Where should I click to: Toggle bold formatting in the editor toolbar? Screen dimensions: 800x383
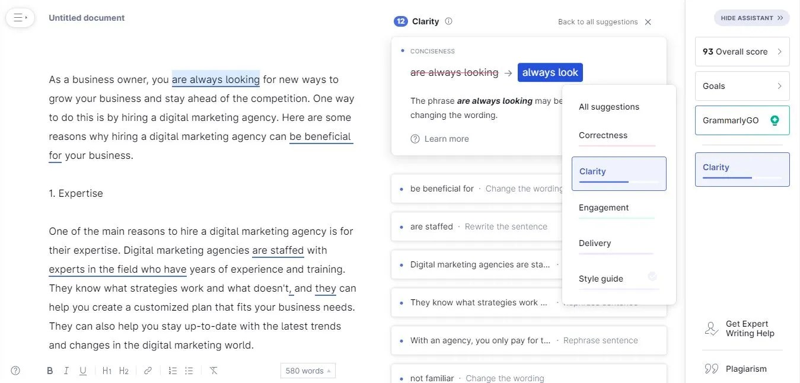[x=50, y=370]
